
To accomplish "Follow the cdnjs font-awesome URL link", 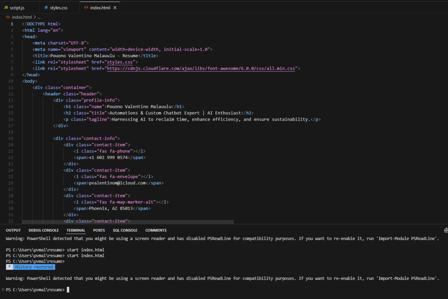I will (x=201, y=69).
